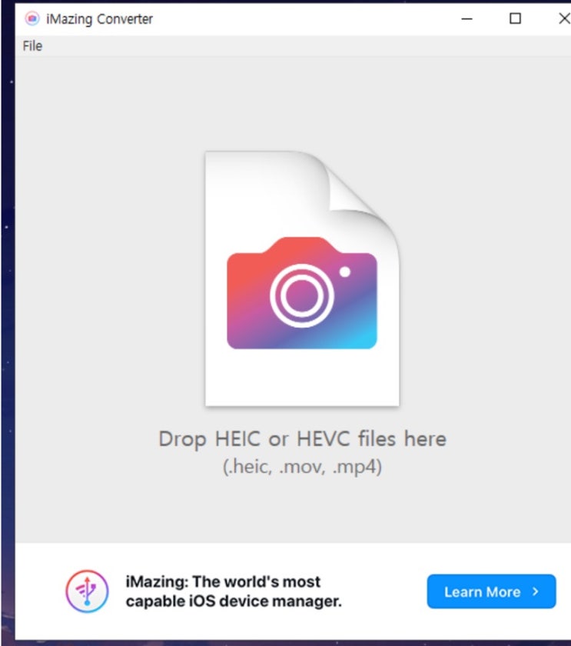Close the iMazing Converter window
Screen dimensions: 571x646
point(564,18)
